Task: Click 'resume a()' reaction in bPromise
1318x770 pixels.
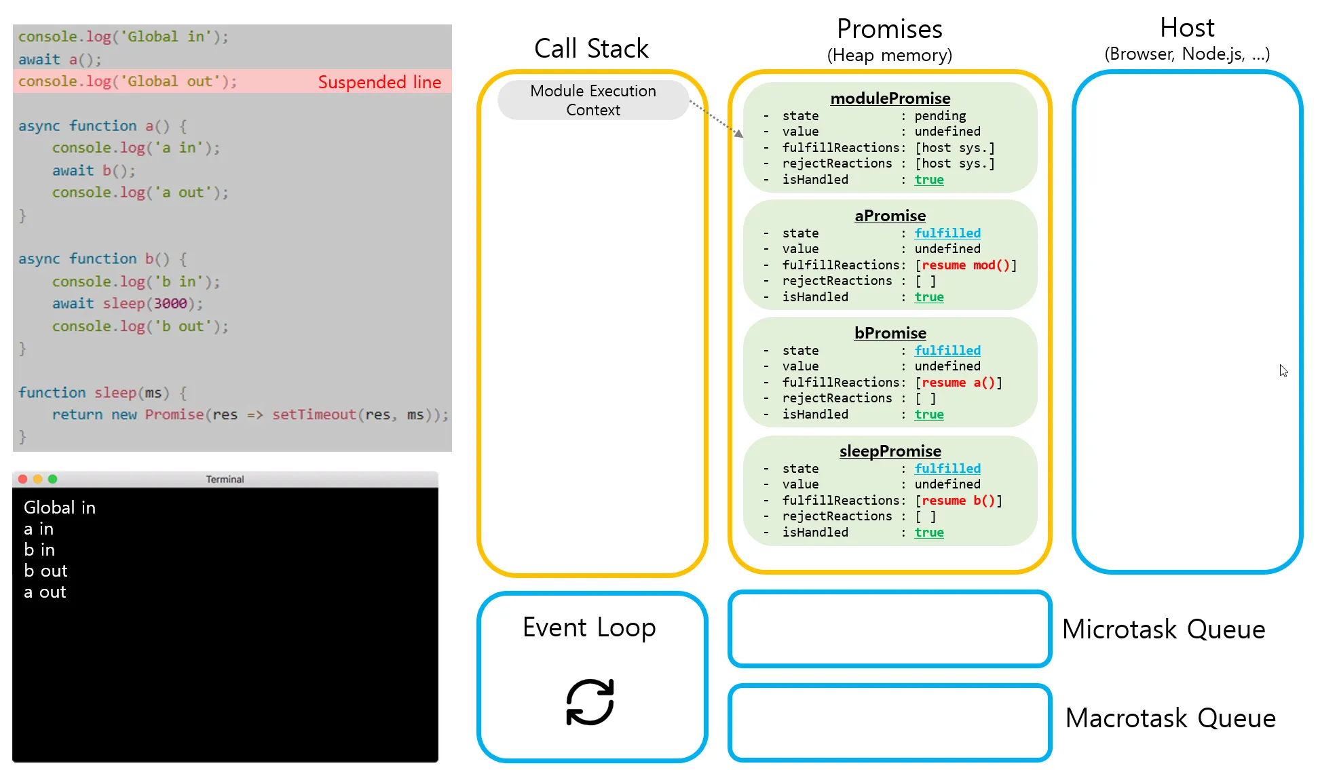Action: click(958, 383)
